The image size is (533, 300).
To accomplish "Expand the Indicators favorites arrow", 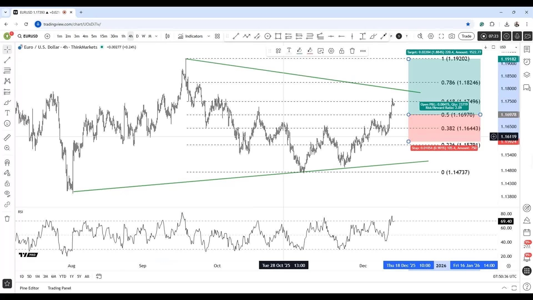I will (209, 36).
